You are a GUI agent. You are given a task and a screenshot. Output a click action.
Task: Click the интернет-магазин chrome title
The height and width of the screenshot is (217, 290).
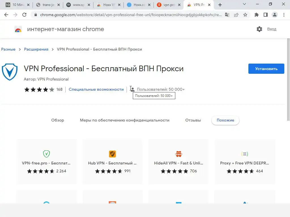(x=66, y=29)
